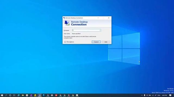Image resolution: width=174 pixels, height=97 pixels.
Task: Minimize the Remote Desktop Connection window
Action: (x=98, y=18)
